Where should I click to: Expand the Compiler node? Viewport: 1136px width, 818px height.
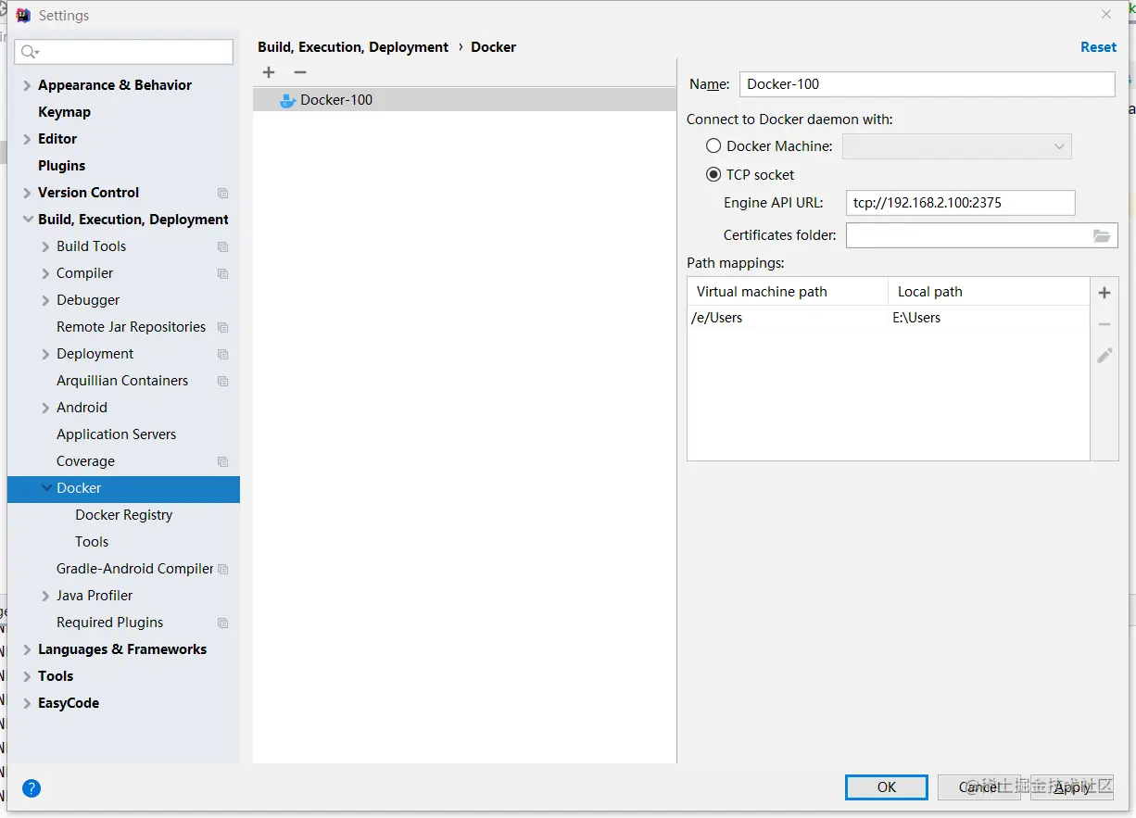[x=45, y=273]
